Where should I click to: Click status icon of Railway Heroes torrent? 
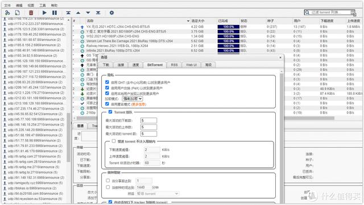(x=82, y=46)
